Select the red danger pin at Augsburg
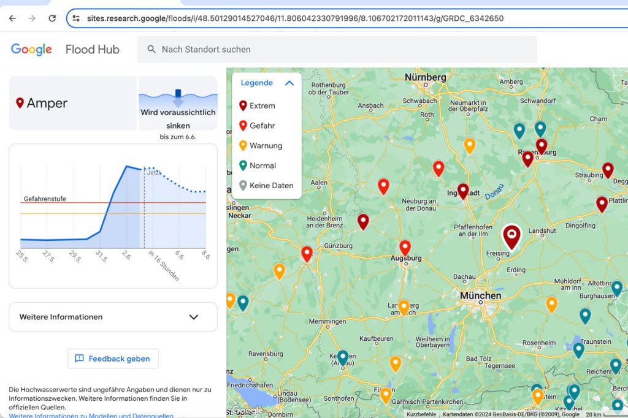The width and height of the screenshot is (628, 418). (x=405, y=248)
